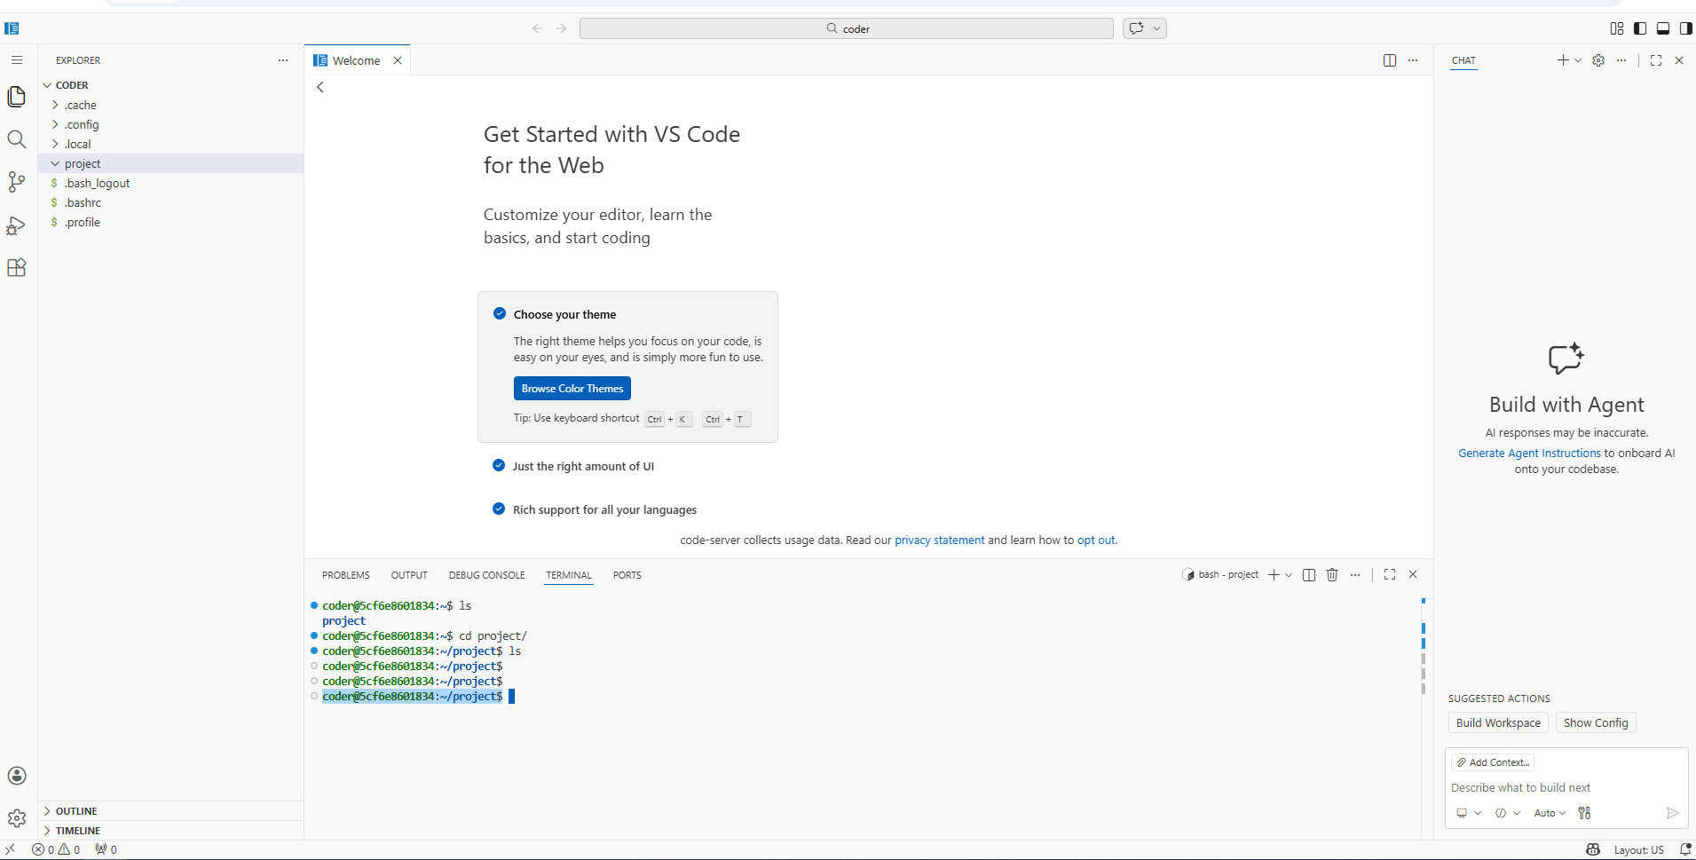The width and height of the screenshot is (1696, 860).
Task: Open the privacy statement link
Action: 940,540
